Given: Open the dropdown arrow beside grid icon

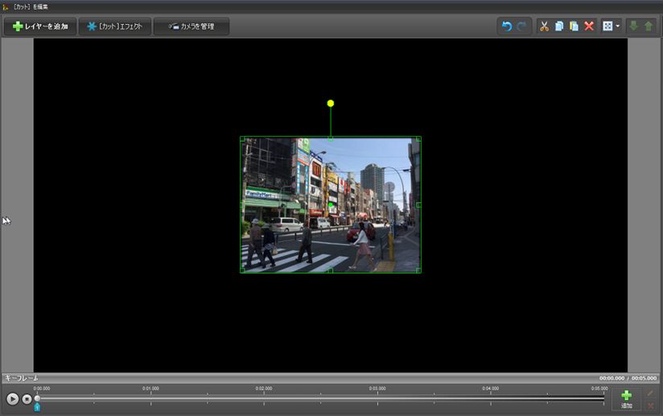Looking at the screenshot, I should [617, 27].
